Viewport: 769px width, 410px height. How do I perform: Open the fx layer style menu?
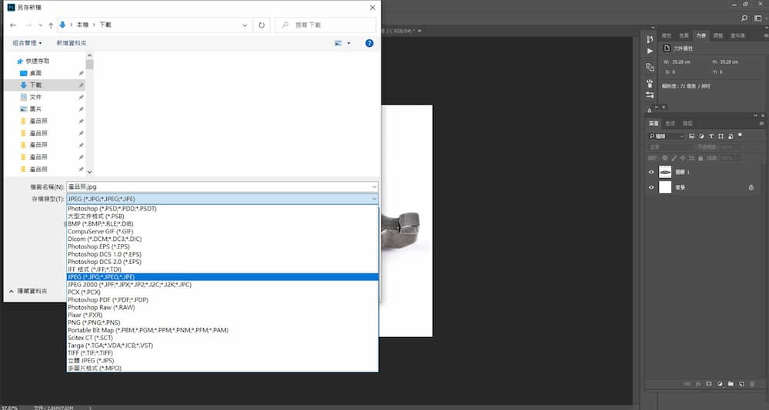click(x=697, y=383)
